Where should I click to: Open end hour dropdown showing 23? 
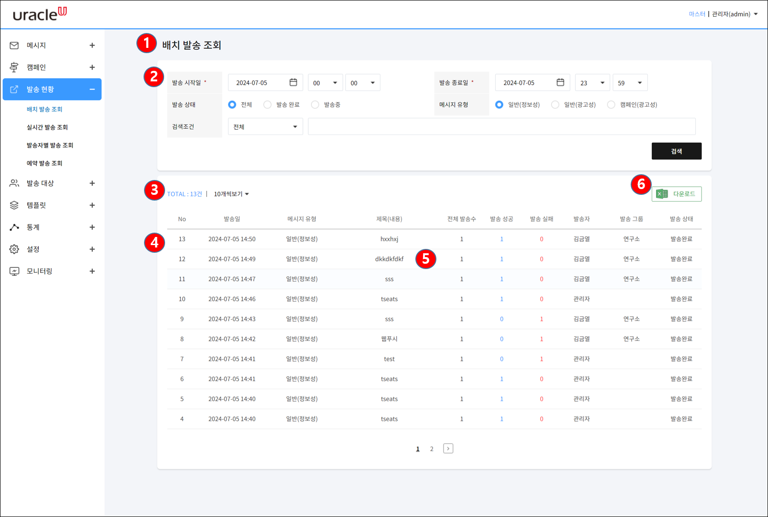coord(592,83)
